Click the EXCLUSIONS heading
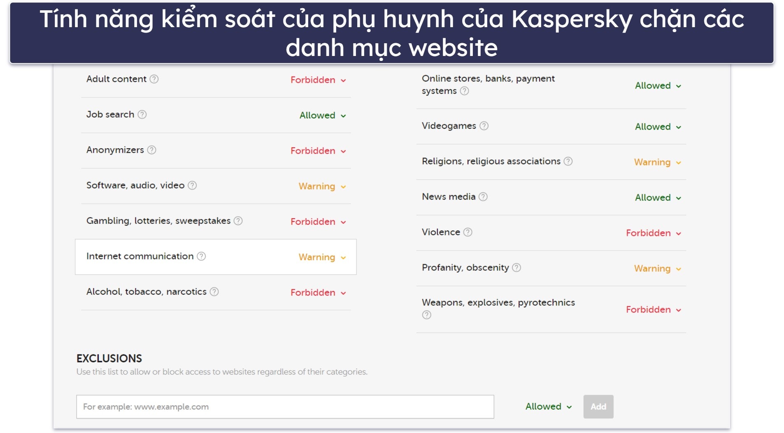The height and width of the screenshot is (433, 784). 109,358
